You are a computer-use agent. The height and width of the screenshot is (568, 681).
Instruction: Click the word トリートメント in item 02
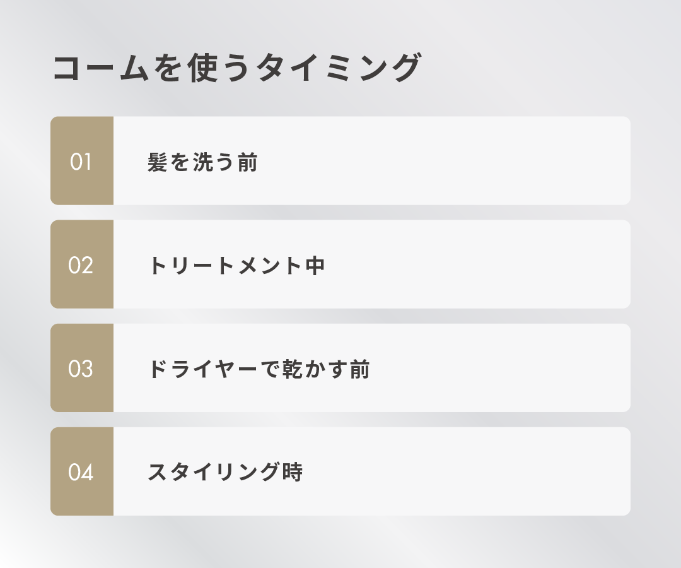(x=225, y=266)
